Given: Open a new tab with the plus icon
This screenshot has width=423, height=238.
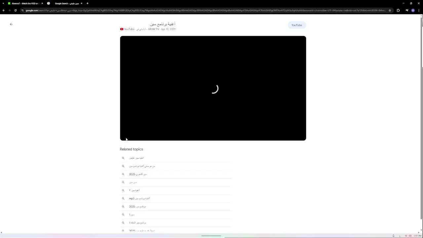Looking at the screenshot, I should click(87, 3).
